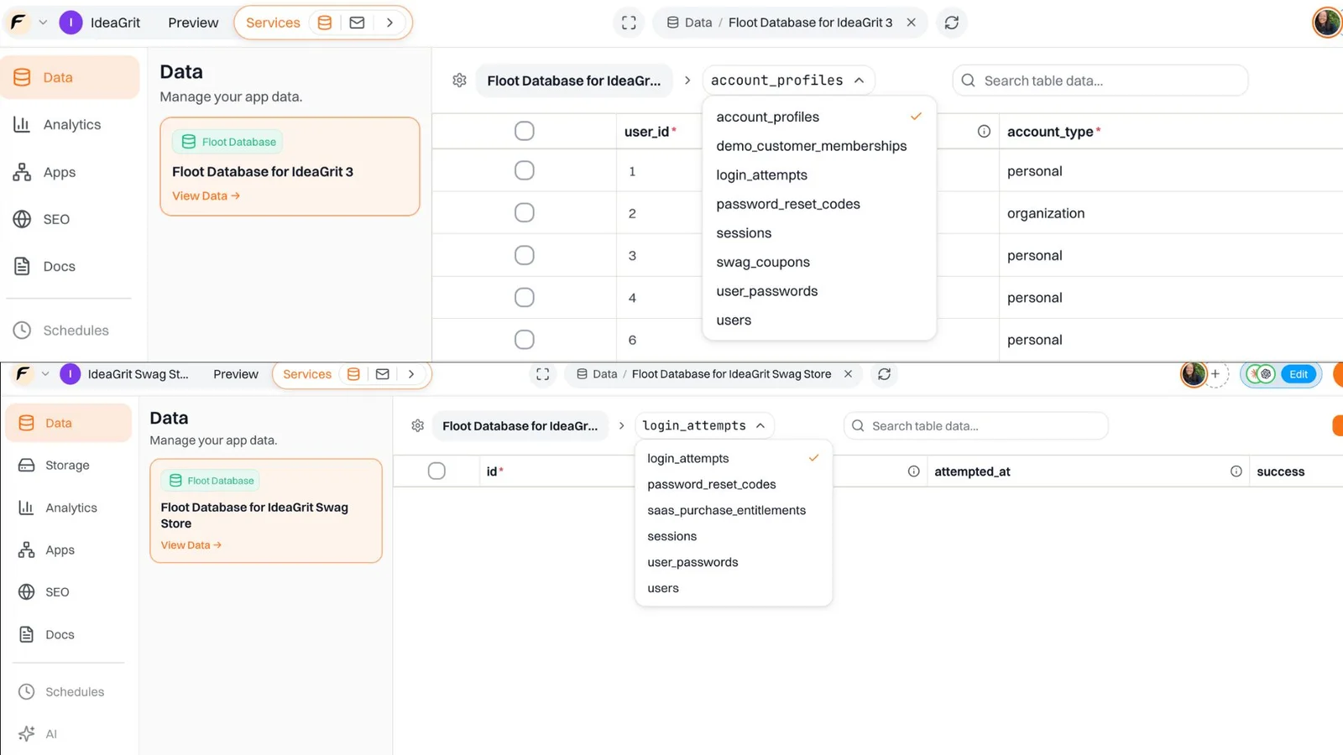Open table settings gear in bottom Swag Store window
Image resolution: width=1343 pixels, height=755 pixels.
pyautogui.click(x=417, y=426)
